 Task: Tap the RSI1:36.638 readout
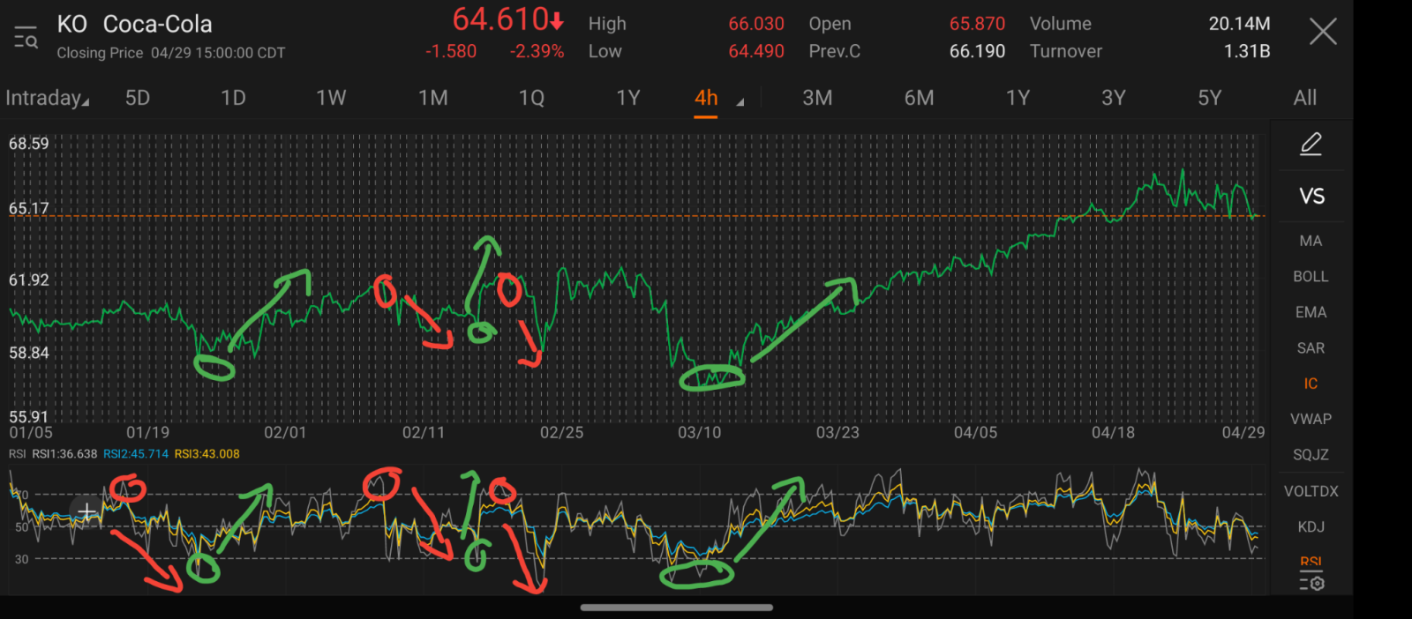[x=64, y=454]
